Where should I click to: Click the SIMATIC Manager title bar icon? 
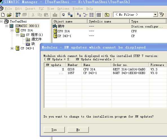point(1,2)
